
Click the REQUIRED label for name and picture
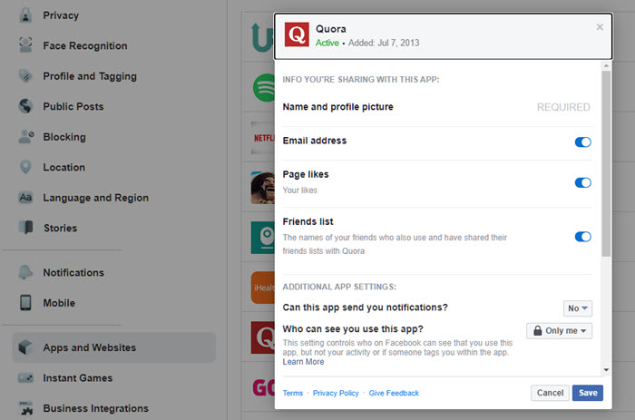(x=563, y=107)
